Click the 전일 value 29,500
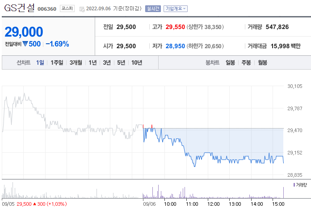Viewport: 311px width, 212px height. [x=126, y=27]
